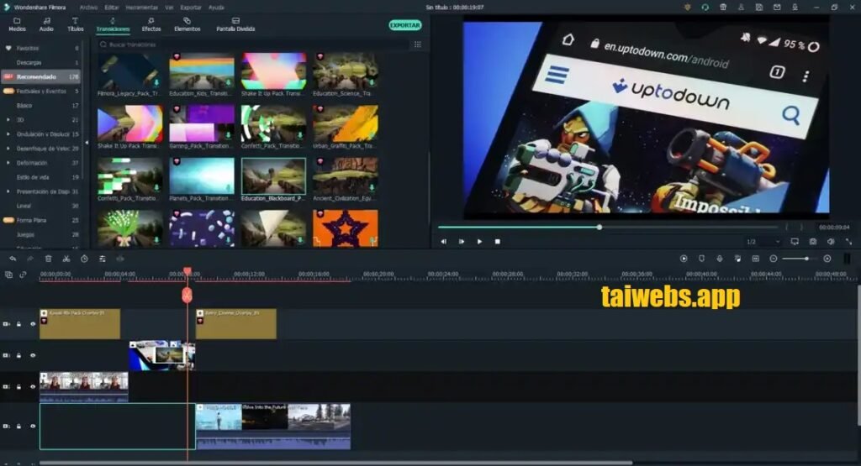The image size is (861, 466).
Task: Expand the Ondulación y Disolución category
Action: pos(8,134)
